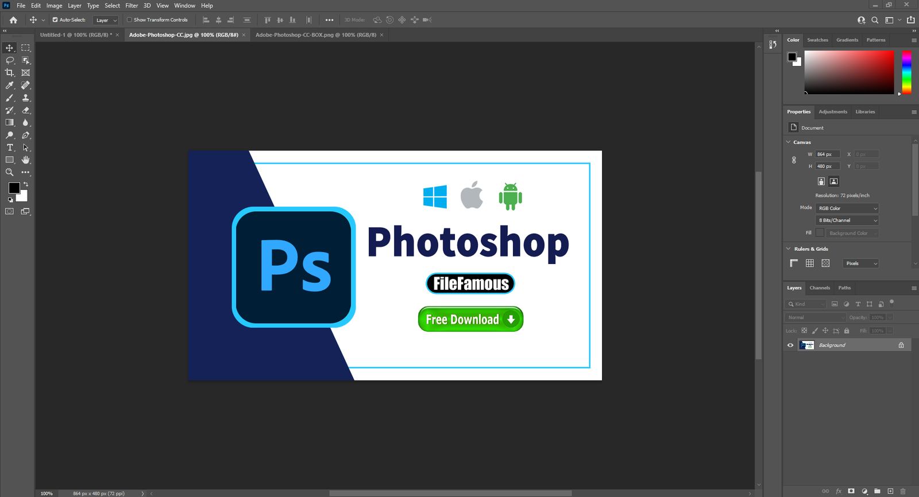Switch to Adobe-Photoshop-CC-BOX.png document tab
The height and width of the screenshot is (497, 919).
[x=316, y=35]
